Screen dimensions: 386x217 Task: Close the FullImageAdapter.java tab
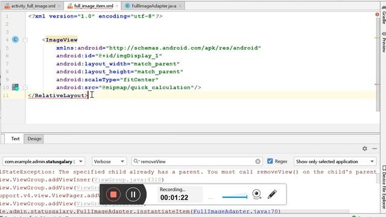pyautogui.click(x=180, y=6)
